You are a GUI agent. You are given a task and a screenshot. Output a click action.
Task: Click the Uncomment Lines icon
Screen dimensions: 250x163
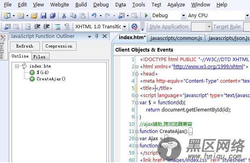click(x=67, y=27)
